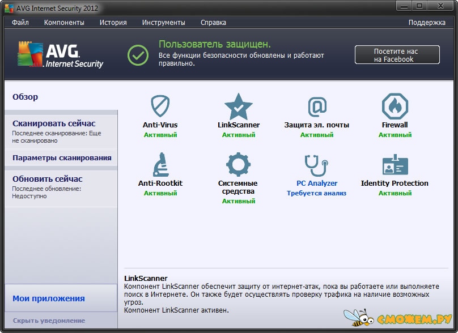Maximize the AVG window
This screenshot has width=458, height=333.
point(419,6)
